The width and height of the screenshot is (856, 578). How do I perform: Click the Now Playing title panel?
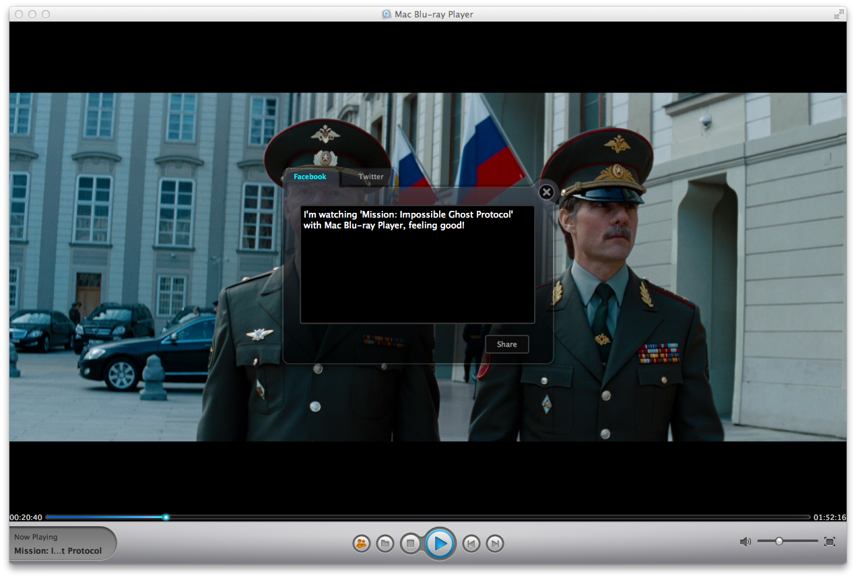point(62,544)
